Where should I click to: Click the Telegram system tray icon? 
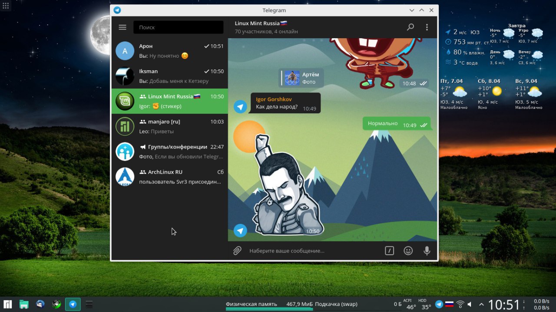439,304
